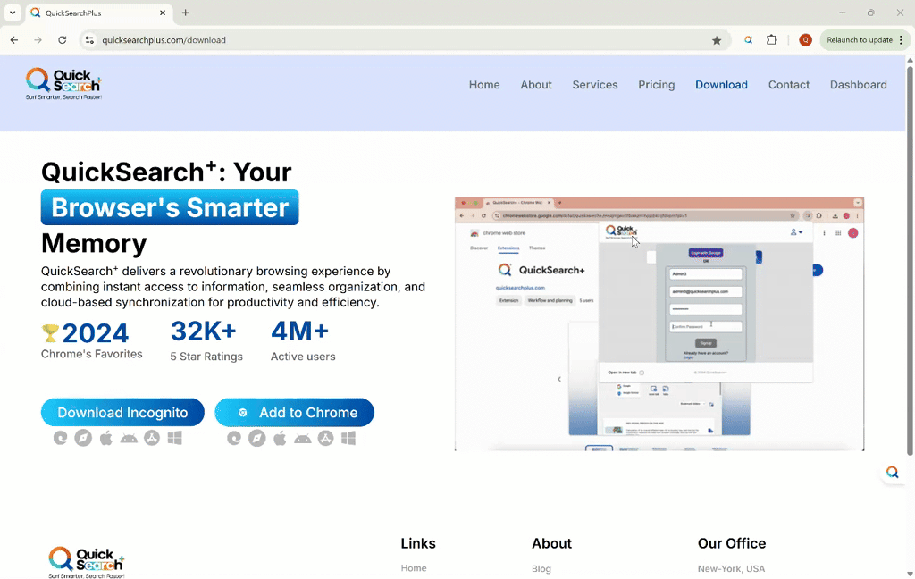
Task: Click App Store icon under Download Incognito
Action: (x=152, y=438)
